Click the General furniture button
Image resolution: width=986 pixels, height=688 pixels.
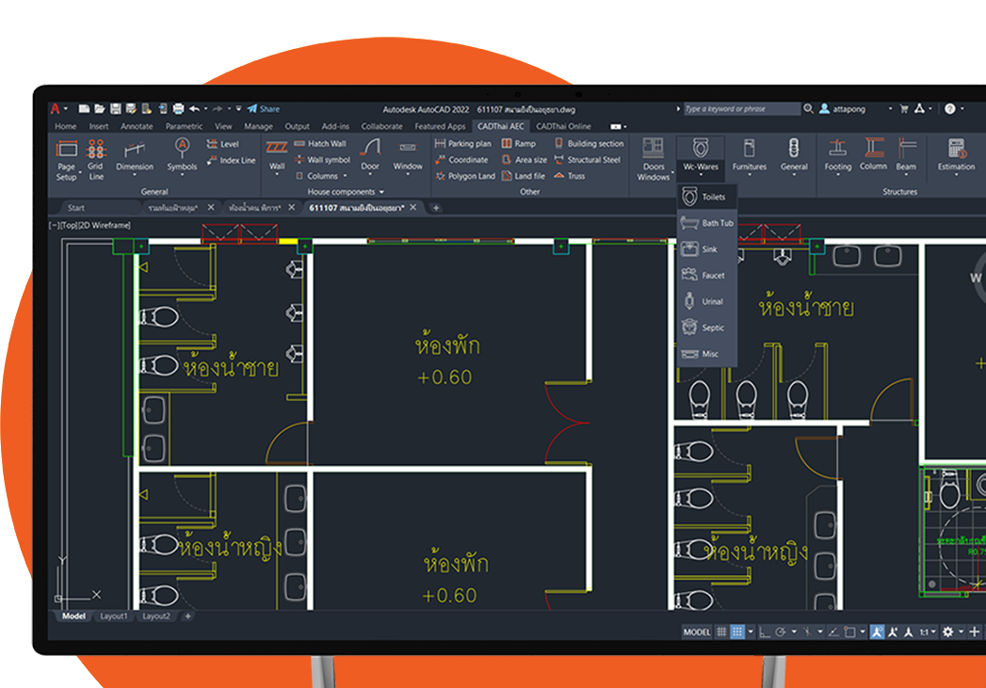(794, 155)
